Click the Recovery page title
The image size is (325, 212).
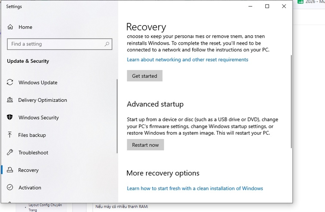click(x=146, y=27)
